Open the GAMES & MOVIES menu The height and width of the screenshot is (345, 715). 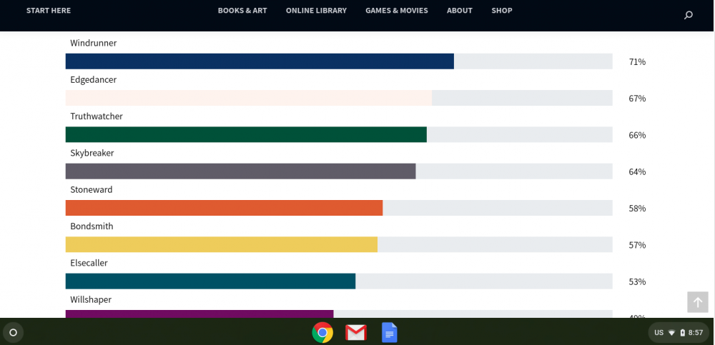[x=397, y=11]
